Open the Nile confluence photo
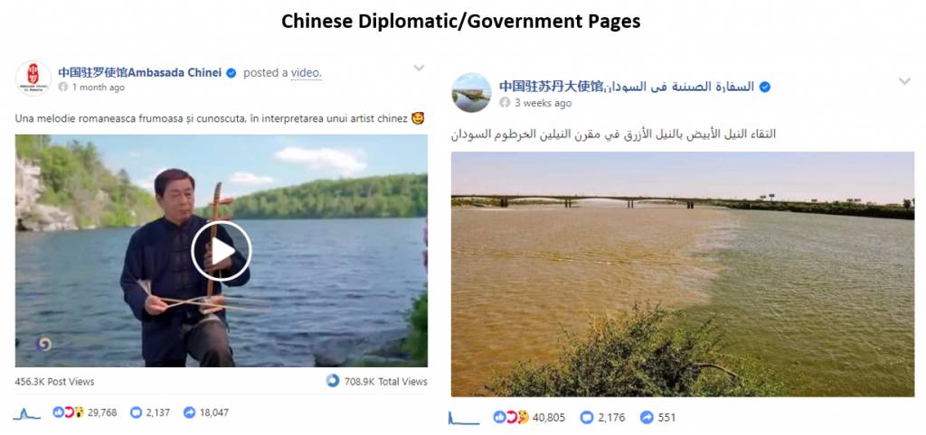Viewport: 926px width, 435px height. pyautogui.click(x=683, y=274)
